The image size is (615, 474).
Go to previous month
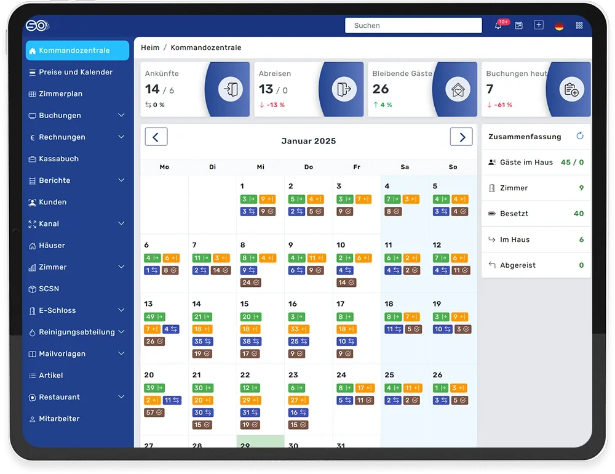pos(156,137)
